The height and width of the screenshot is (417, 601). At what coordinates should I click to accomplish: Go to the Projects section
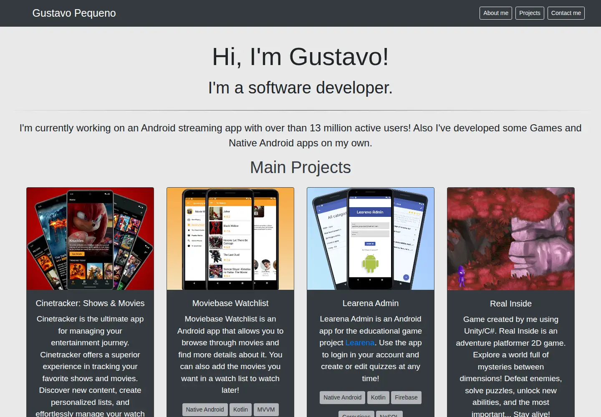(530, 13)
